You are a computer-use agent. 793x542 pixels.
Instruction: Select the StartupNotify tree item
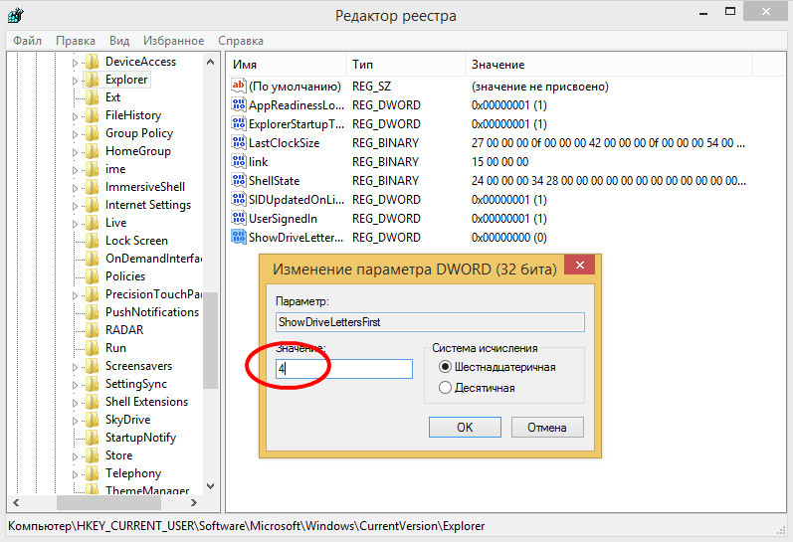click(x=140, y=438)
